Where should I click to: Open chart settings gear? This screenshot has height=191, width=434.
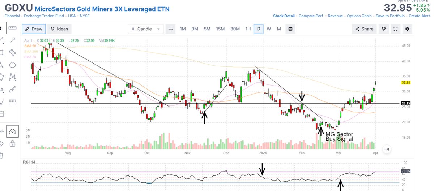click(408, 29)
